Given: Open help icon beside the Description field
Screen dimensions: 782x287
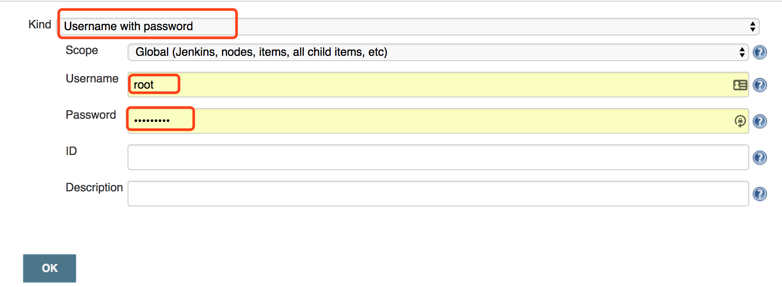Looking at the screenshot, I should click(x=760, y=194).
